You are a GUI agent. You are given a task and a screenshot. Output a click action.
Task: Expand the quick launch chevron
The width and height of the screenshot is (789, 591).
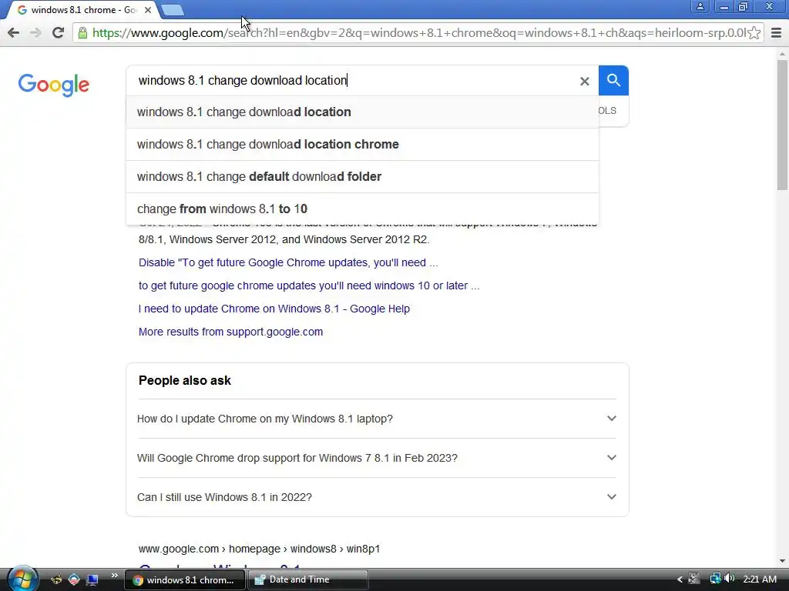tap(114, 576)
